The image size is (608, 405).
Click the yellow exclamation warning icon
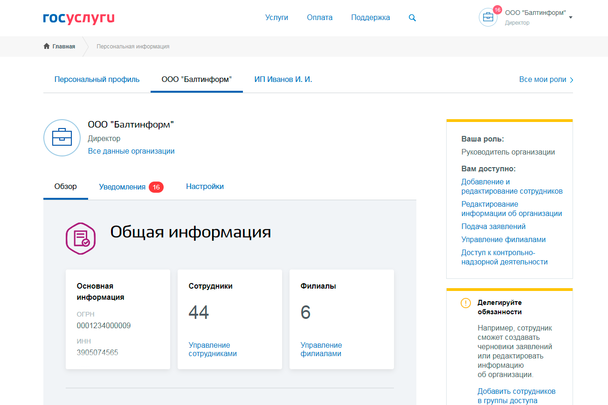click(466, 303)
